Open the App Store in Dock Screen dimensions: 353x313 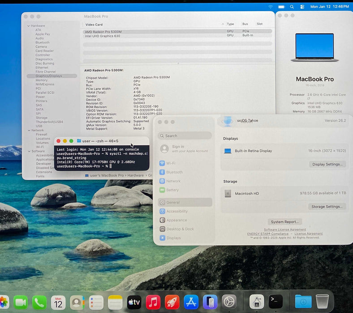coord(191,302)
